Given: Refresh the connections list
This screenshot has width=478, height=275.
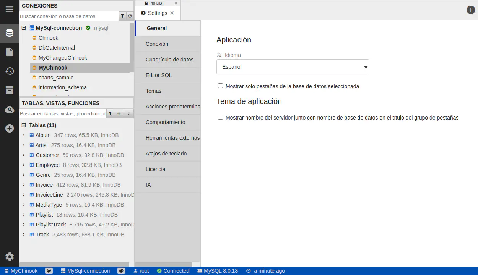Looking at the screenshot, I should (130, 16).
